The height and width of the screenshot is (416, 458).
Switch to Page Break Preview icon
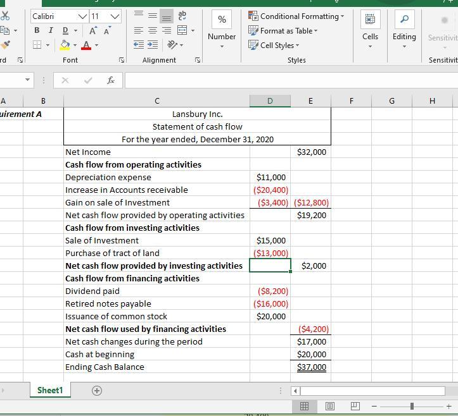pos(355,406)
